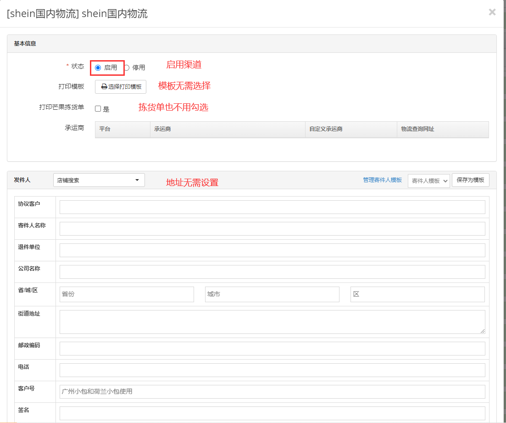Screen dimensions: 506x423
Task: Click the 区 district field
Action: pos(417,294)
